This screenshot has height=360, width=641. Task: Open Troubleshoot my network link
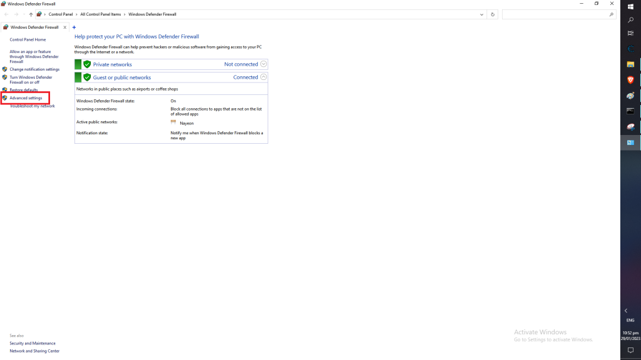[33, 106]
